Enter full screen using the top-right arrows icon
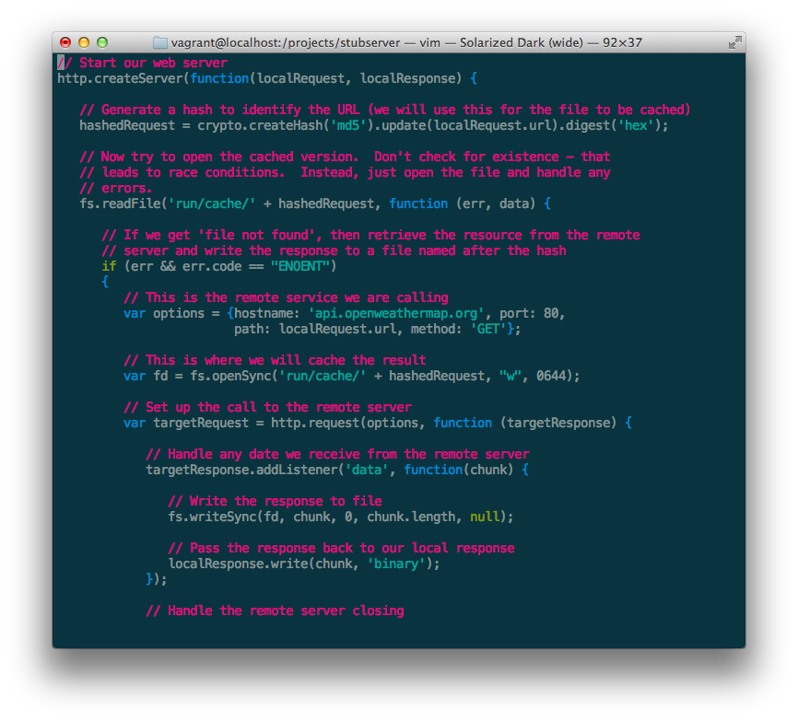The height and width of the screenshot is (721, 798). pos(734,42)
